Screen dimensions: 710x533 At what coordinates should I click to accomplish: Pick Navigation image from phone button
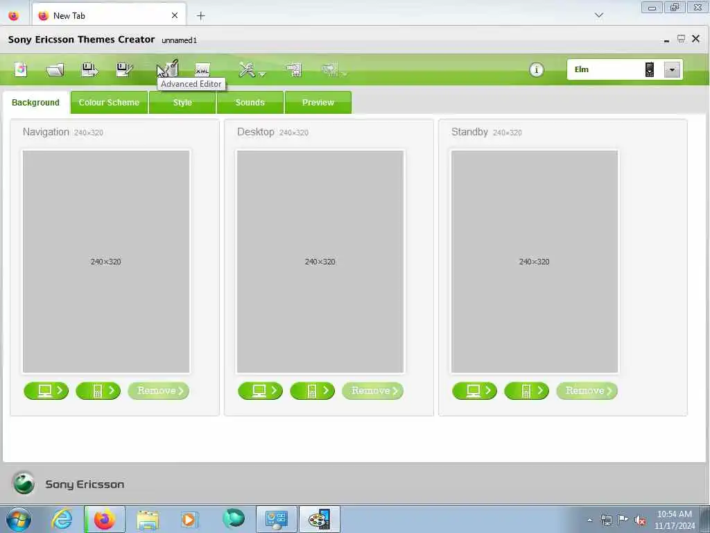[x=98, y=391]
